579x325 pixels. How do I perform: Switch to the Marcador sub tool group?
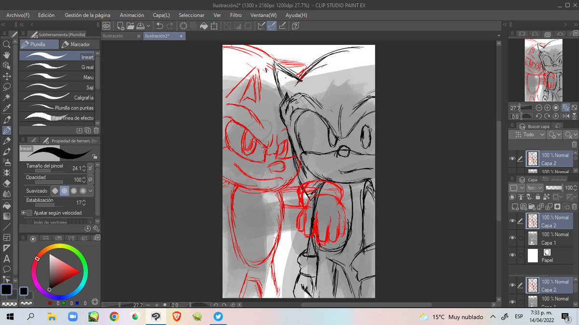[x=80, y=44]
